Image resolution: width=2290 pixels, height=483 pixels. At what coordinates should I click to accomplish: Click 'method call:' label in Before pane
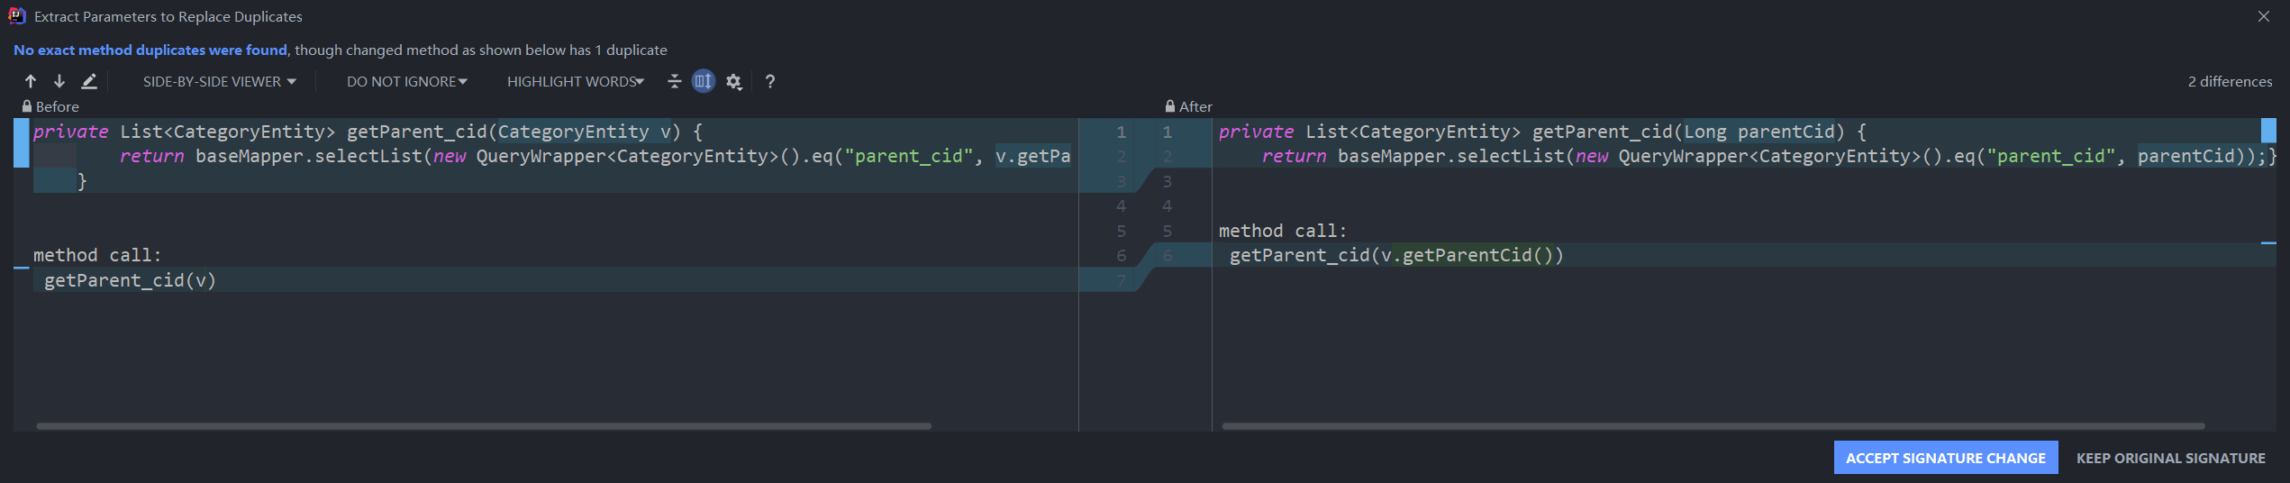(97, 255)
